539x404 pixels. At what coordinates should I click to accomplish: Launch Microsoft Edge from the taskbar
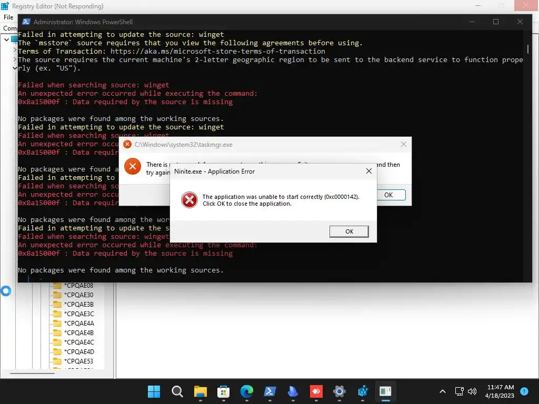click(x=246, y=391)
